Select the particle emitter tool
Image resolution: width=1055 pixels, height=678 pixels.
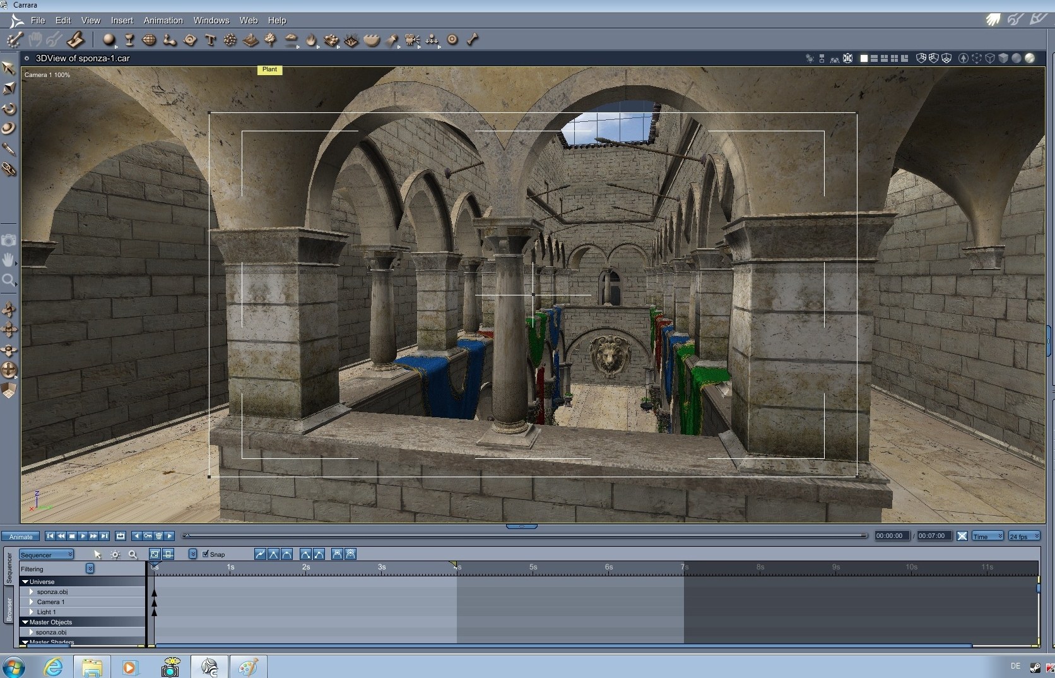pos(230,40)
